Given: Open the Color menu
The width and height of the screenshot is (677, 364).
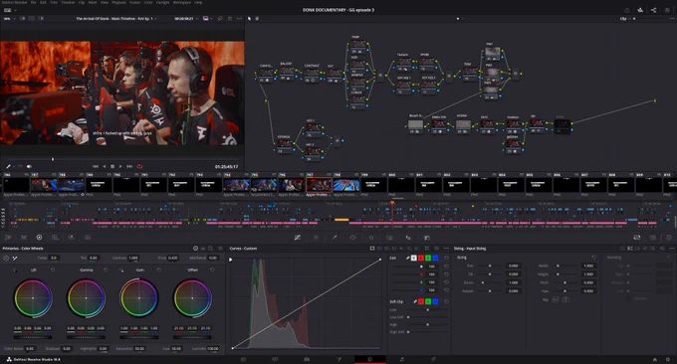Looking at the screenshot, I should tap(148, 2).
